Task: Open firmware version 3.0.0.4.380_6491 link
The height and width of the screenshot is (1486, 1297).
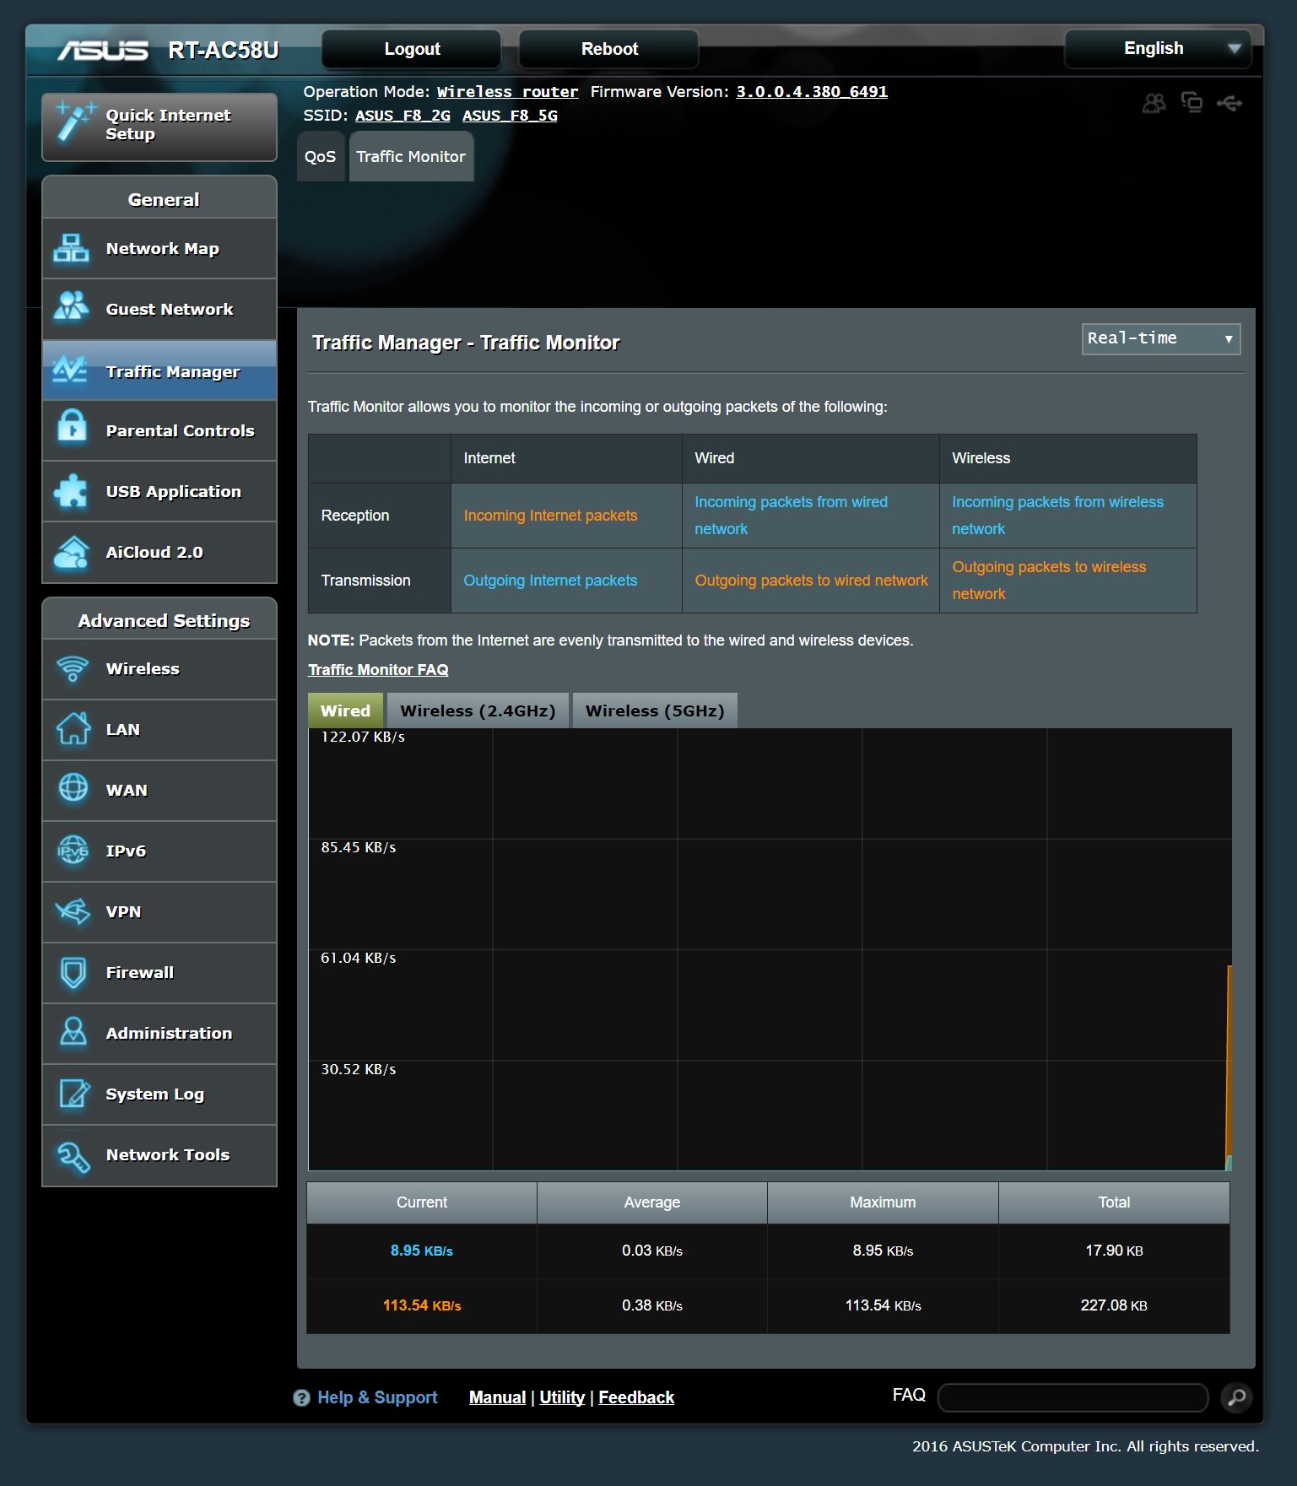Action: [812, 92]
